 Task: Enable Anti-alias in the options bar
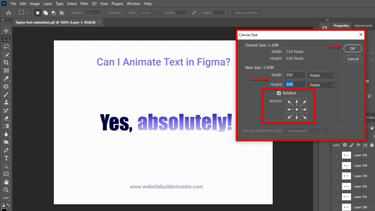pyautogui.click(x=105, y=13)
